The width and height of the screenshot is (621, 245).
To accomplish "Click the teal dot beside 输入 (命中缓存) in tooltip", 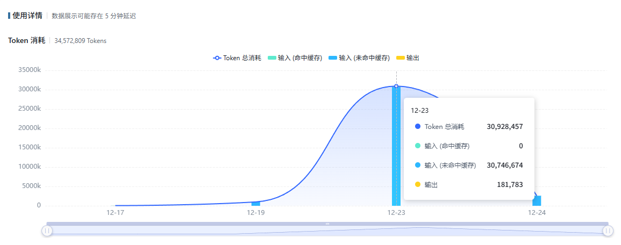I will pos(418,146).
